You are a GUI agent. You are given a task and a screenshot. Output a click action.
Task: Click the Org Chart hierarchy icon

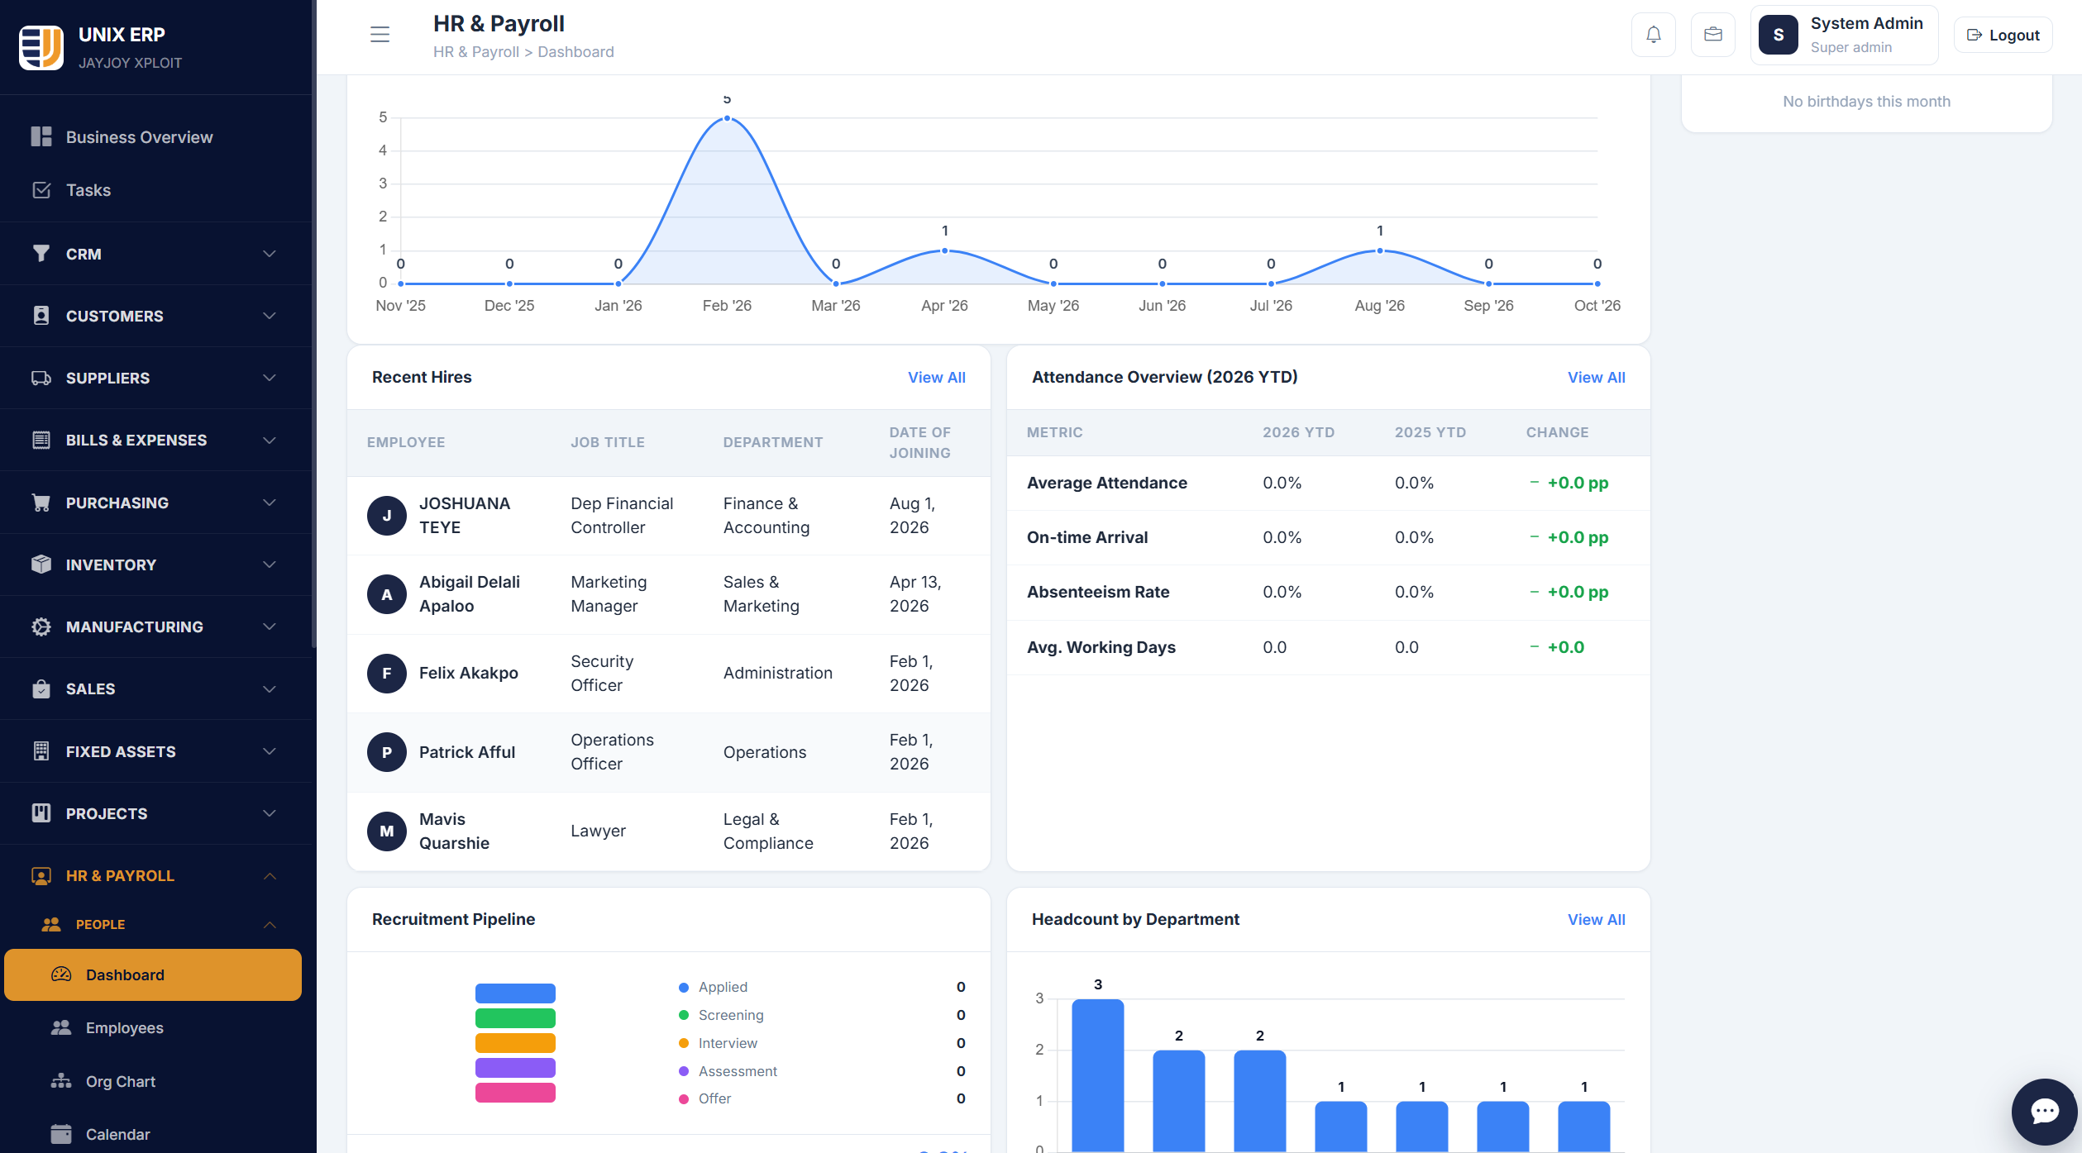point(61,1081)
